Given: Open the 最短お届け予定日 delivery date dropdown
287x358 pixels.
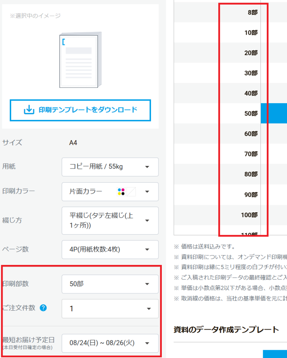Looking at the screenshot, I should tap(110, 343).
